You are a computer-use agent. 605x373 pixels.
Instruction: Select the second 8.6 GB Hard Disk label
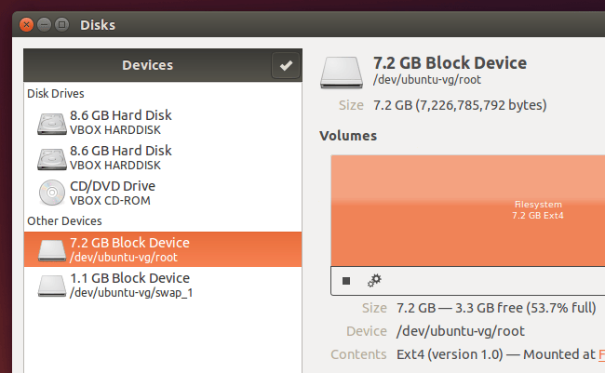pos(121,151)
